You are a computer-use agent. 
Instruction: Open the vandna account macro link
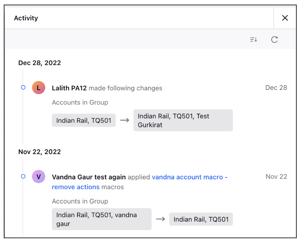[x=187, y=177]
